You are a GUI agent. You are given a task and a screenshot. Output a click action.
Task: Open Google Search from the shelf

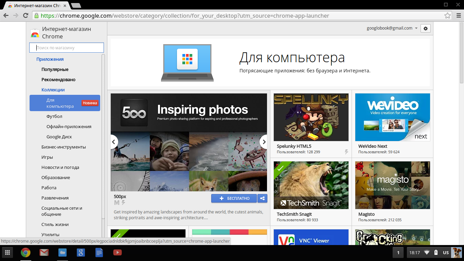(x=81, y=253)
